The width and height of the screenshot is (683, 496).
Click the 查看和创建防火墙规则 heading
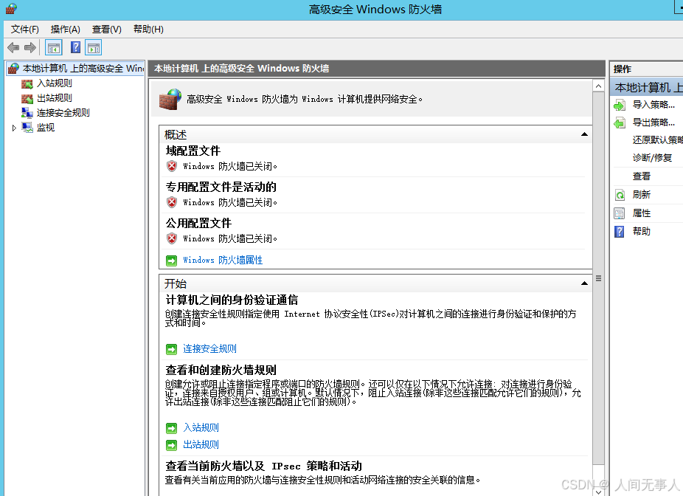click(221, 370)
